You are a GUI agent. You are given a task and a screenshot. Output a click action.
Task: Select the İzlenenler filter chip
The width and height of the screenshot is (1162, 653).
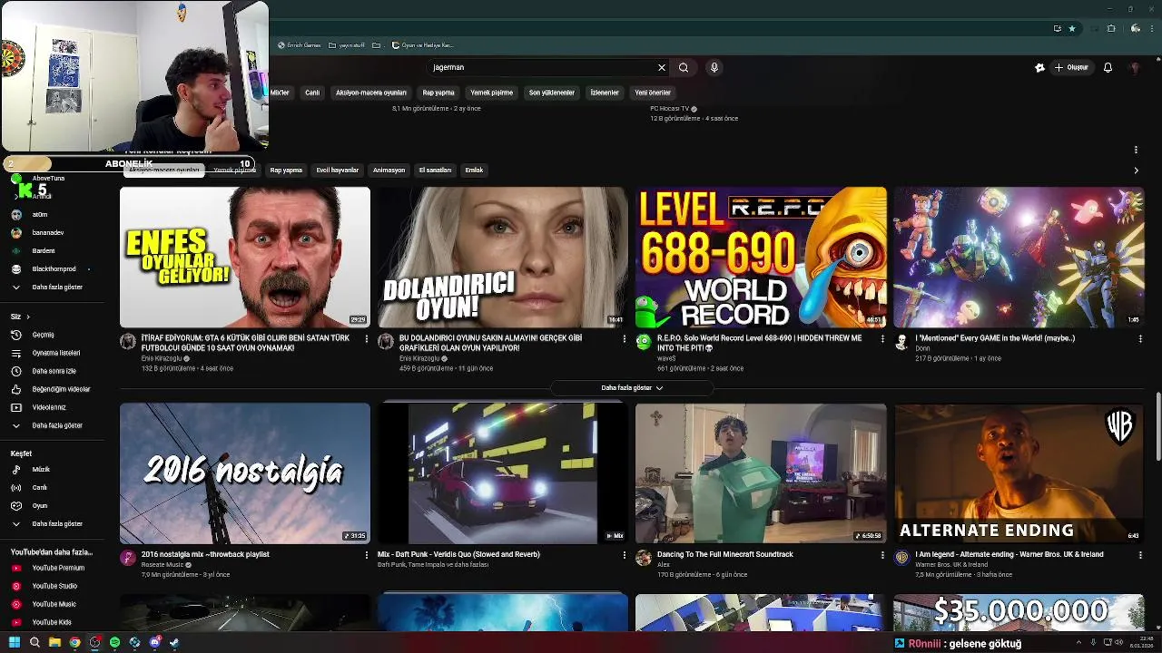tap(605, 93)
